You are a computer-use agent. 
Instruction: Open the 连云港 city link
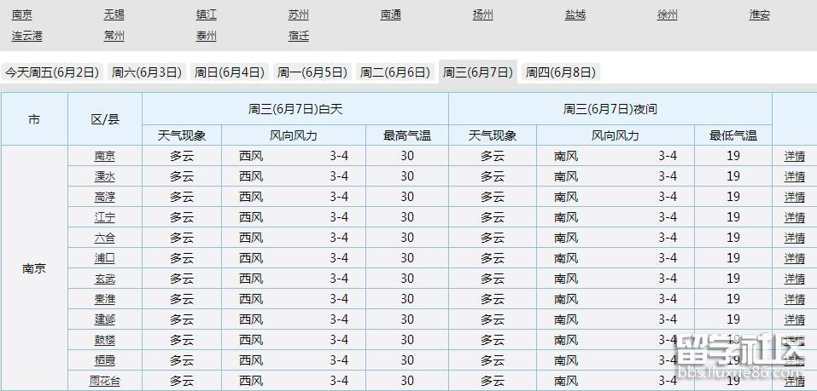click(x=27, y=36)
